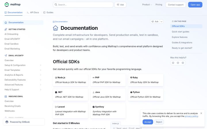The image size is (207, 129).
Task: Open the Product dropdown menu
Action: click(x=147, y=5)
